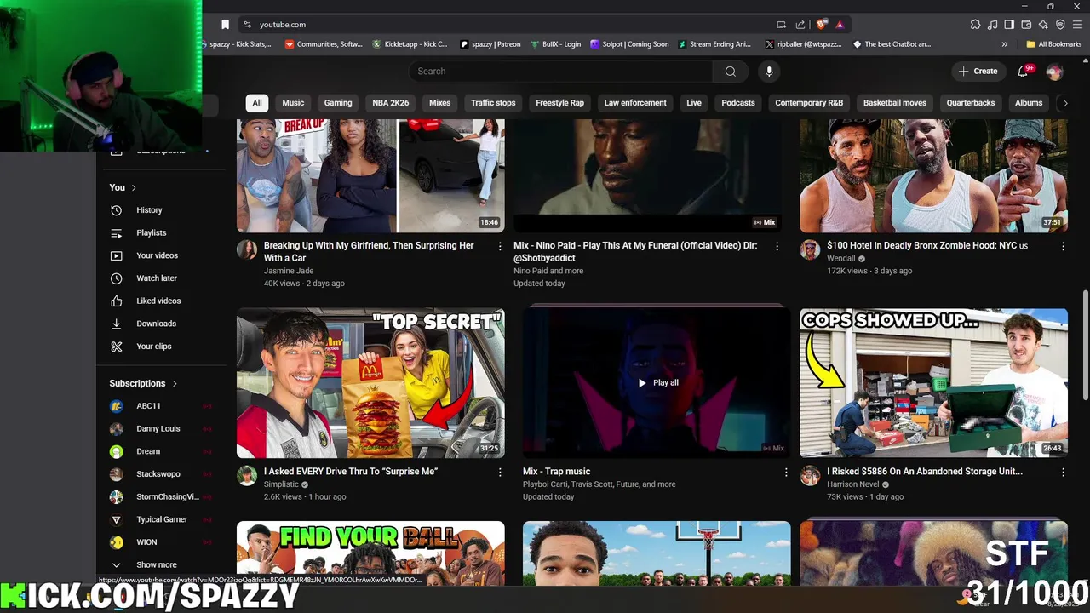Open options for Trap music mix
The image size is (1090, 613).
tap(785, 472)
